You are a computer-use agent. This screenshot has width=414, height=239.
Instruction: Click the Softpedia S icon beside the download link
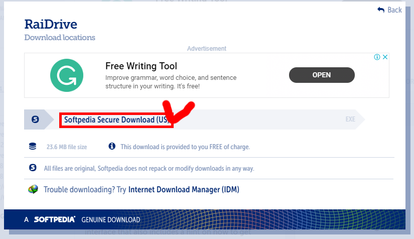(35, 119)
